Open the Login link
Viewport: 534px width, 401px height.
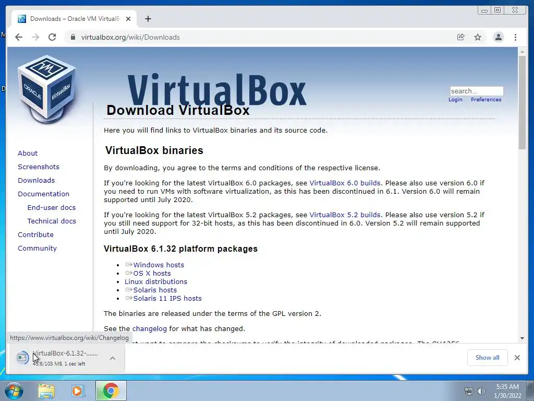(x=455, y=100)
